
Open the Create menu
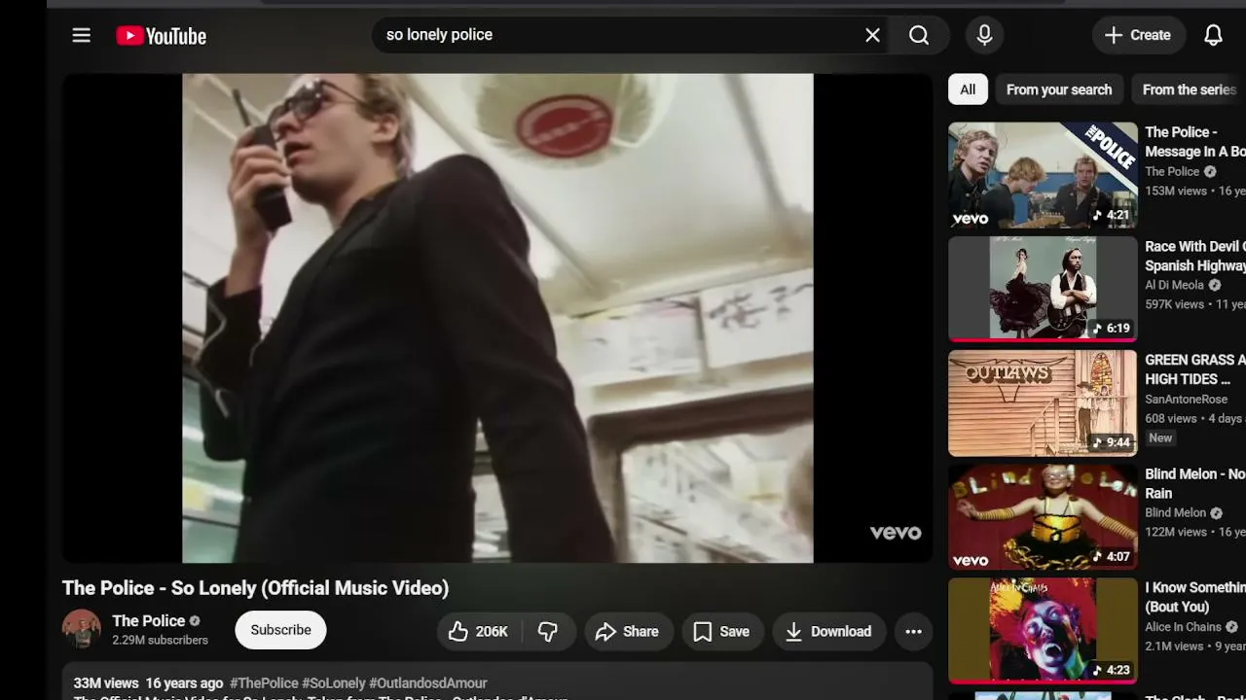pos(1137,35)
